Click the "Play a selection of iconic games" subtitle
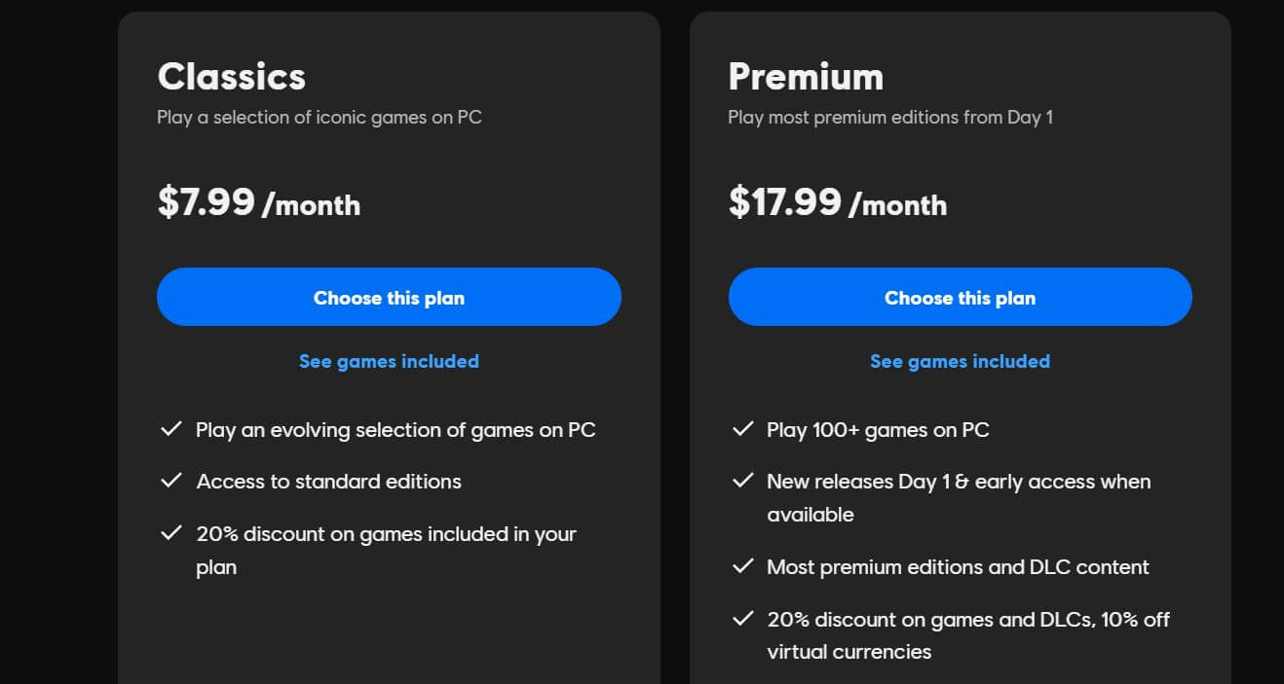Screen dimensions: 1284x684 tap(319, 117)
